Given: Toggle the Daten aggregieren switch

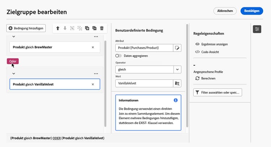Looking at the screenshot, I should click(118, 56).
